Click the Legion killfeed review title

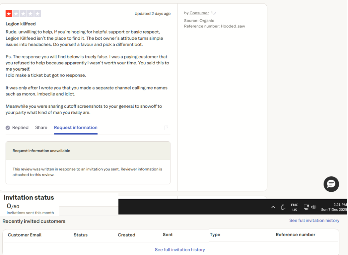point(21,24)
